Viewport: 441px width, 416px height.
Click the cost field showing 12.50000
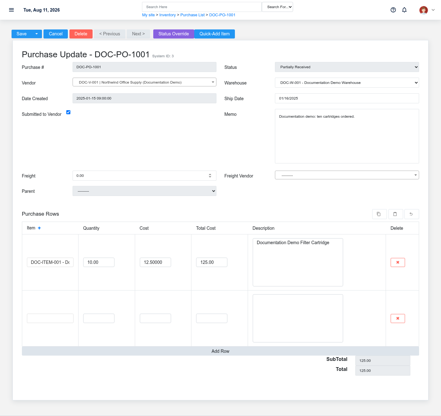(x=155, y=262)
